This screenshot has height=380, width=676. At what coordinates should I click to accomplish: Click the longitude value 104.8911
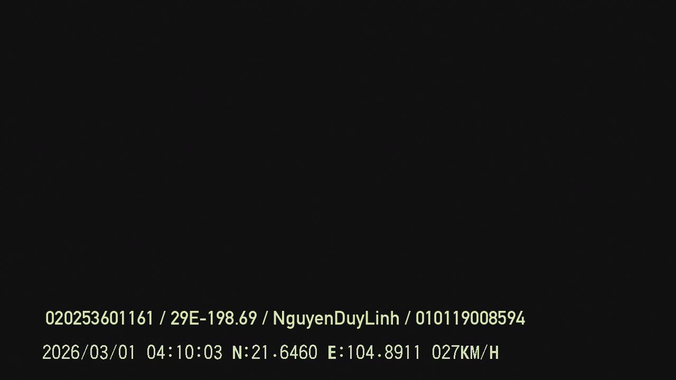click(x=384, y=353)
